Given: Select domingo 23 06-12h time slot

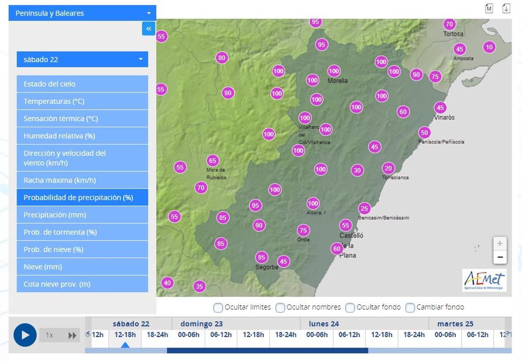Looking at the screenshot, I should click(221, 335).
